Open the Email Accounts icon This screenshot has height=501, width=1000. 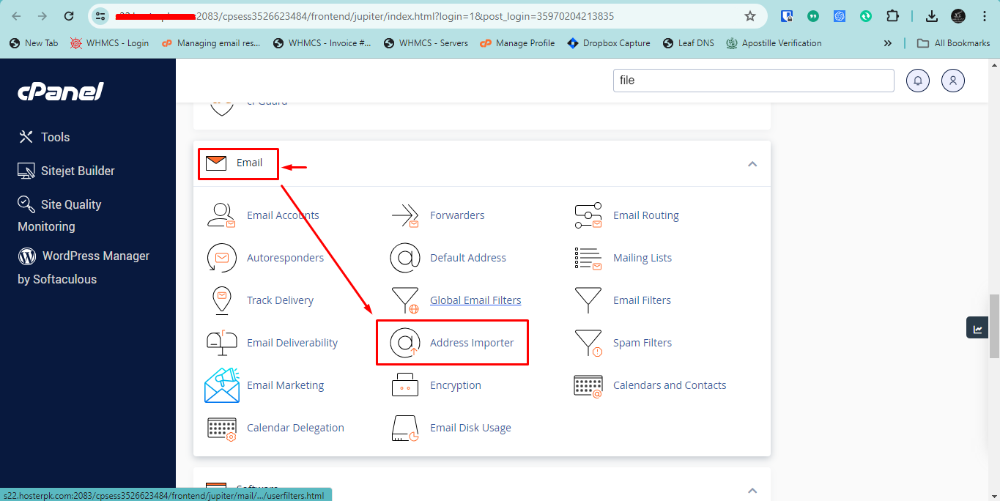click(x=221, y=215)
